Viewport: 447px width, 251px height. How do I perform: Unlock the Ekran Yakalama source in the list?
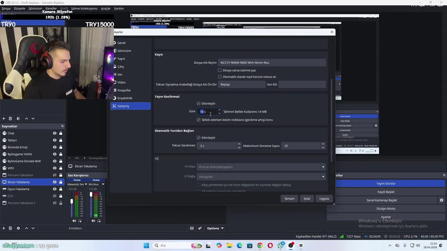click(x=61, y=182)
